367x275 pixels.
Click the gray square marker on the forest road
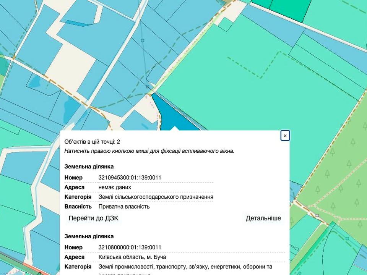[x=317, y=216]
